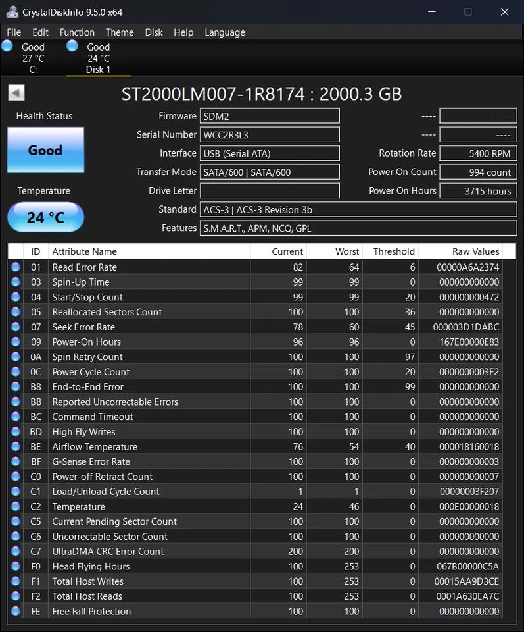
Task: Click status orb of Spin Retry Count row
Action: (x=16, y=356)
